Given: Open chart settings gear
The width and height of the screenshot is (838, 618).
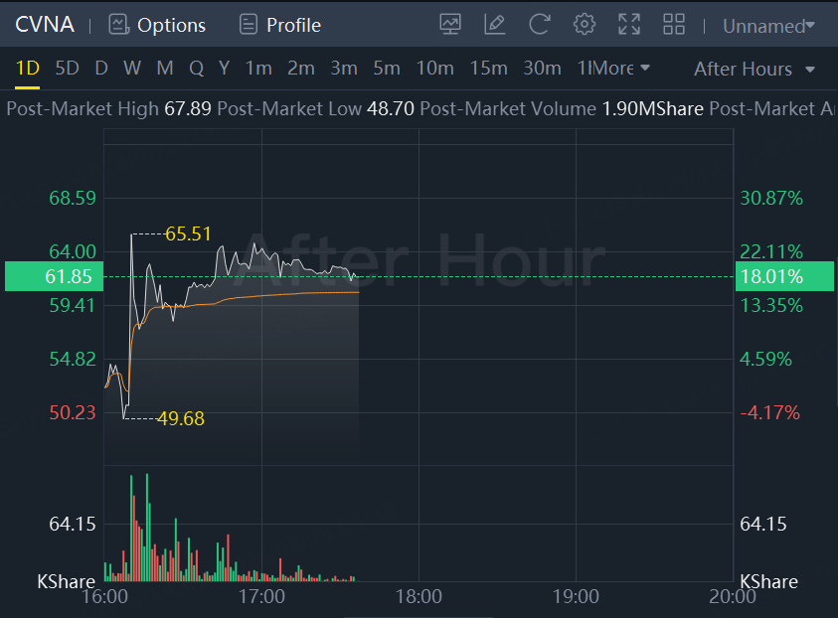Looking at the screenshot, I should (x=585, y=25).
